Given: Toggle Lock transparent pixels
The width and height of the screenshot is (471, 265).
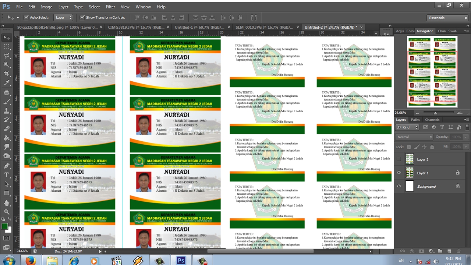Looking at the screenshot, I should point(408,146).
